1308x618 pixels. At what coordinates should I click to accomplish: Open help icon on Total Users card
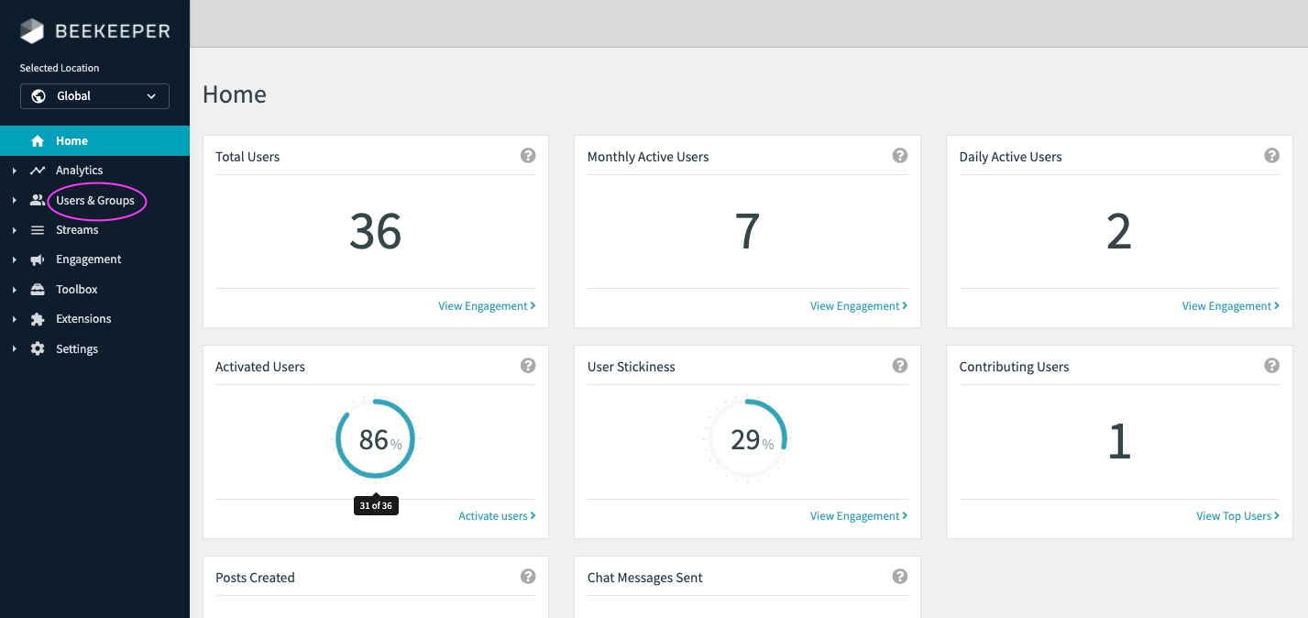click(528, 156)
